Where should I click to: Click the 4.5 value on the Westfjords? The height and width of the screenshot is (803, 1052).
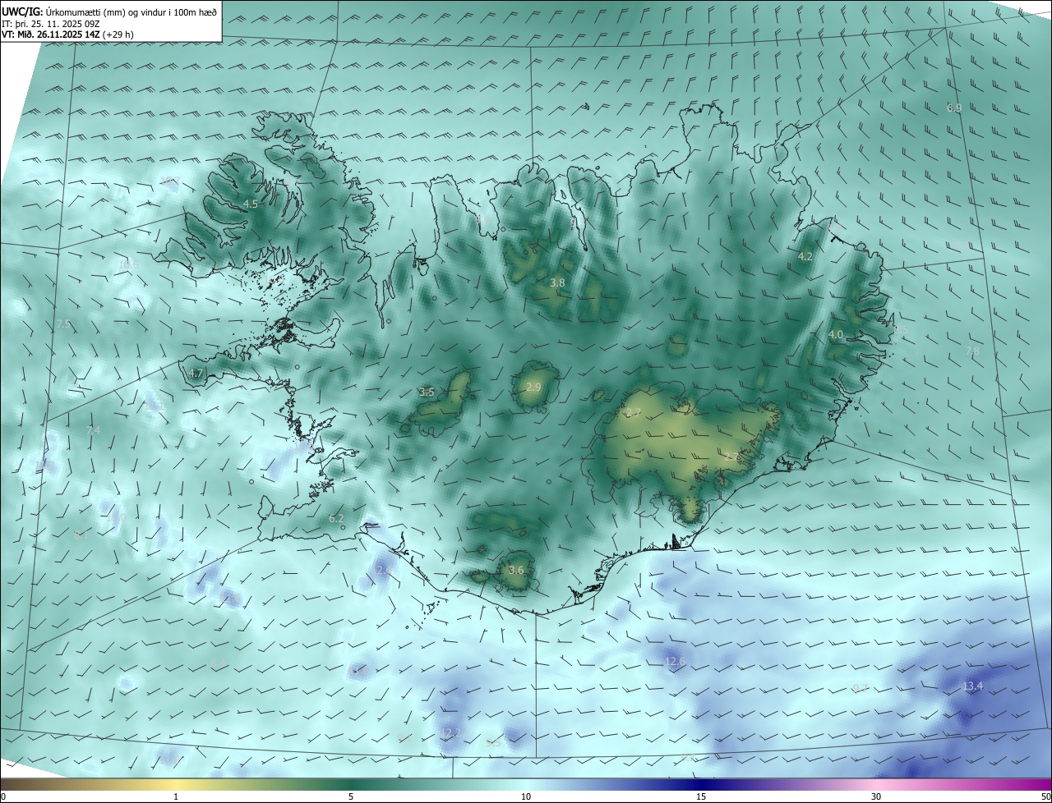click(251, 204)
